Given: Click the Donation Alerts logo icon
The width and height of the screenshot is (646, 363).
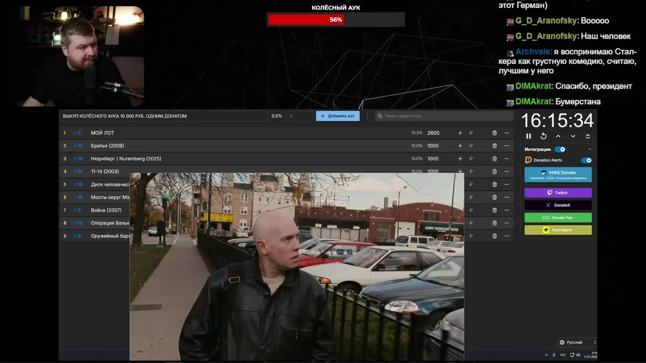Looking at the screenshot, I should click(x=528, y=160).
